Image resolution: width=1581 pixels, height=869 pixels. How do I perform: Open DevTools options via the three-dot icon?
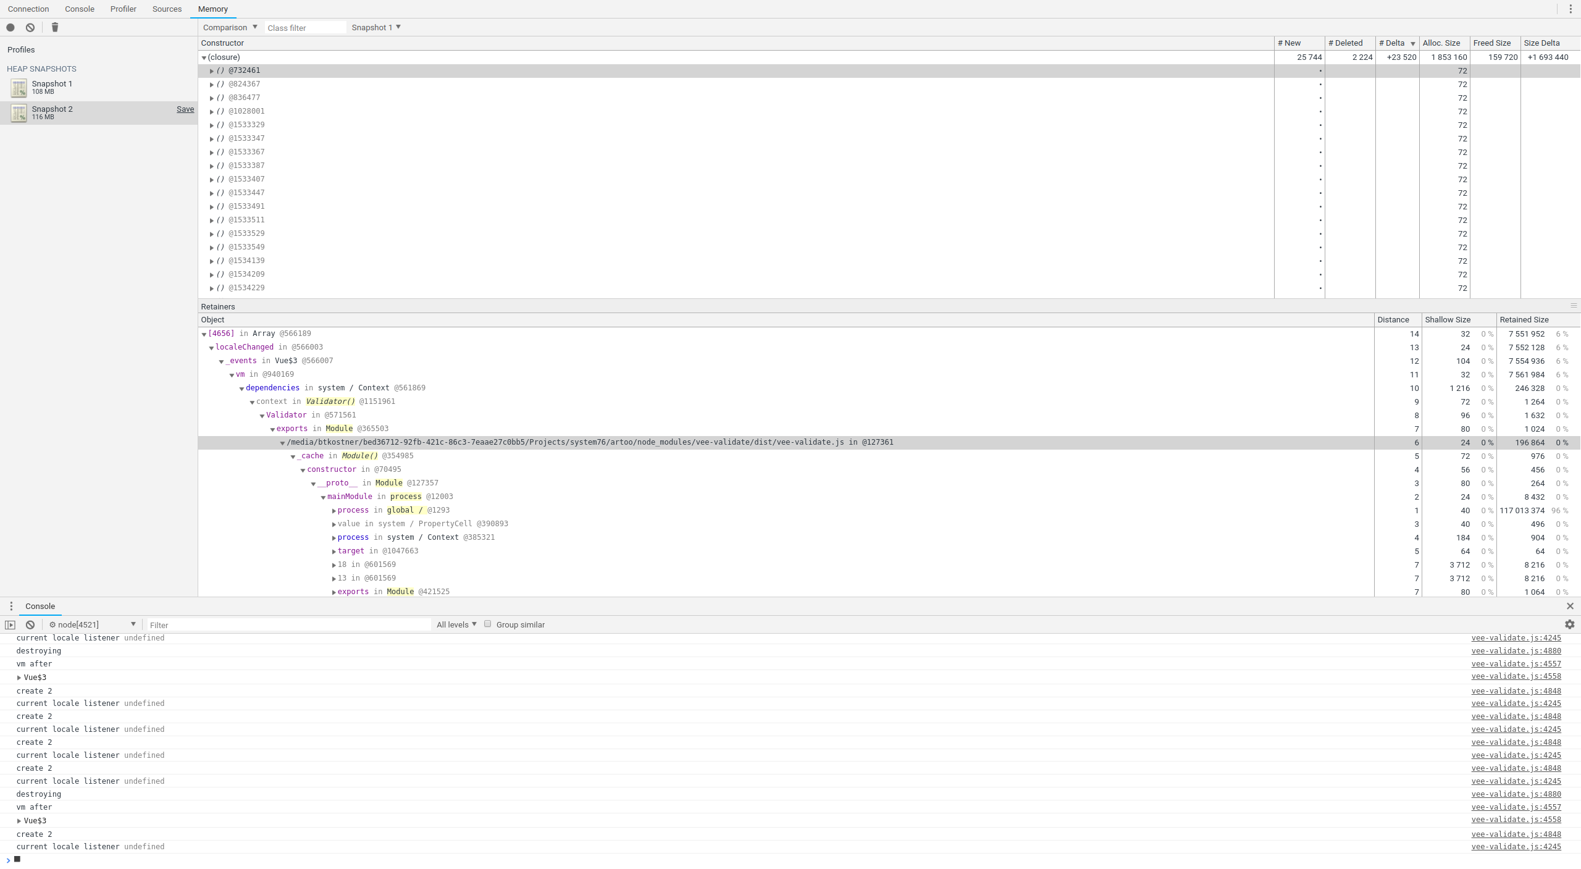pyautogui.click(x=1571, y=8)
